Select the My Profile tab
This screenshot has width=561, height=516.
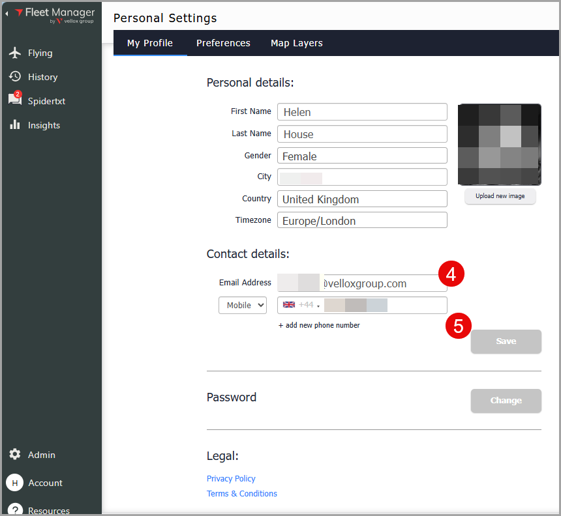[150, 43]
